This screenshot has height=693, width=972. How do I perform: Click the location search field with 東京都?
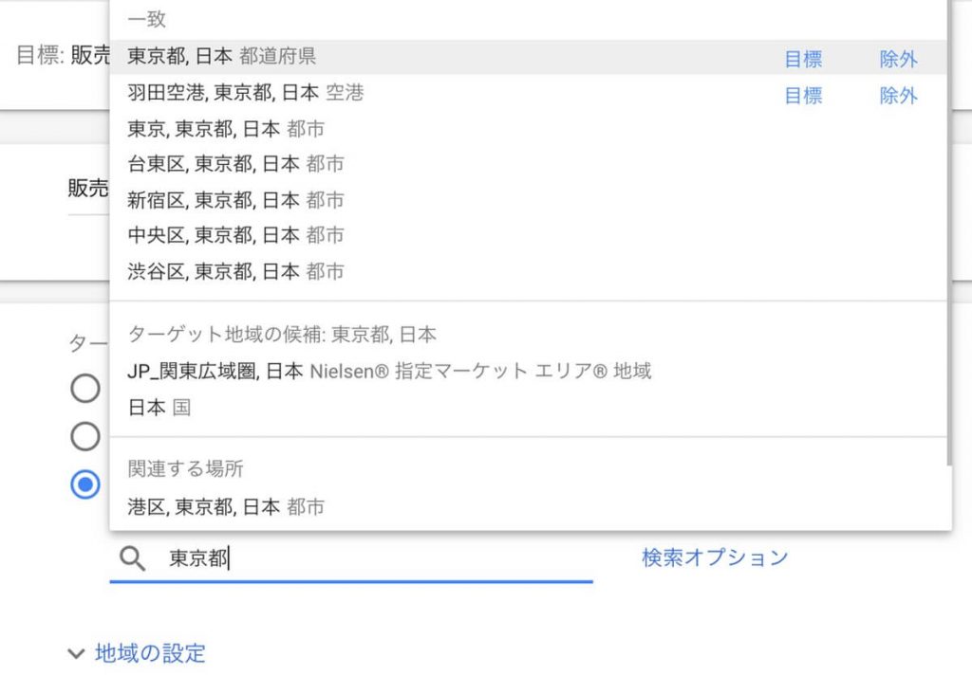point(380,558)
